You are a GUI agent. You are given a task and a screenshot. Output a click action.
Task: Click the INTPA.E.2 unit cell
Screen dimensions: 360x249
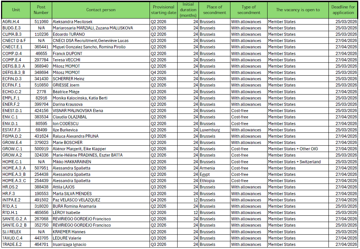pos(11,200)
